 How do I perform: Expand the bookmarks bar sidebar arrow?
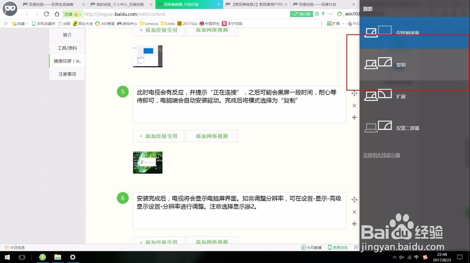(x=6, y=23)
